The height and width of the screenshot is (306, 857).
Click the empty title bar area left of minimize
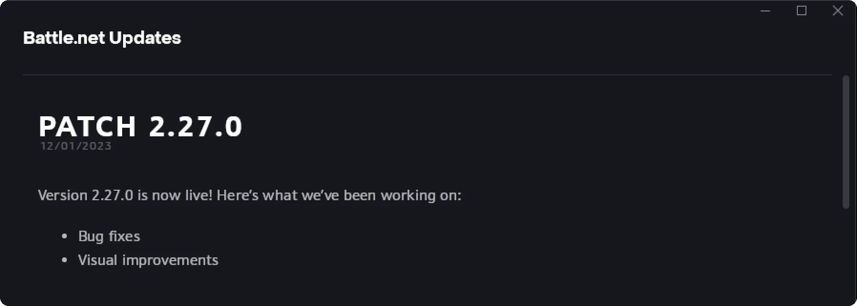pyautogui.click(x=429, y=11)
